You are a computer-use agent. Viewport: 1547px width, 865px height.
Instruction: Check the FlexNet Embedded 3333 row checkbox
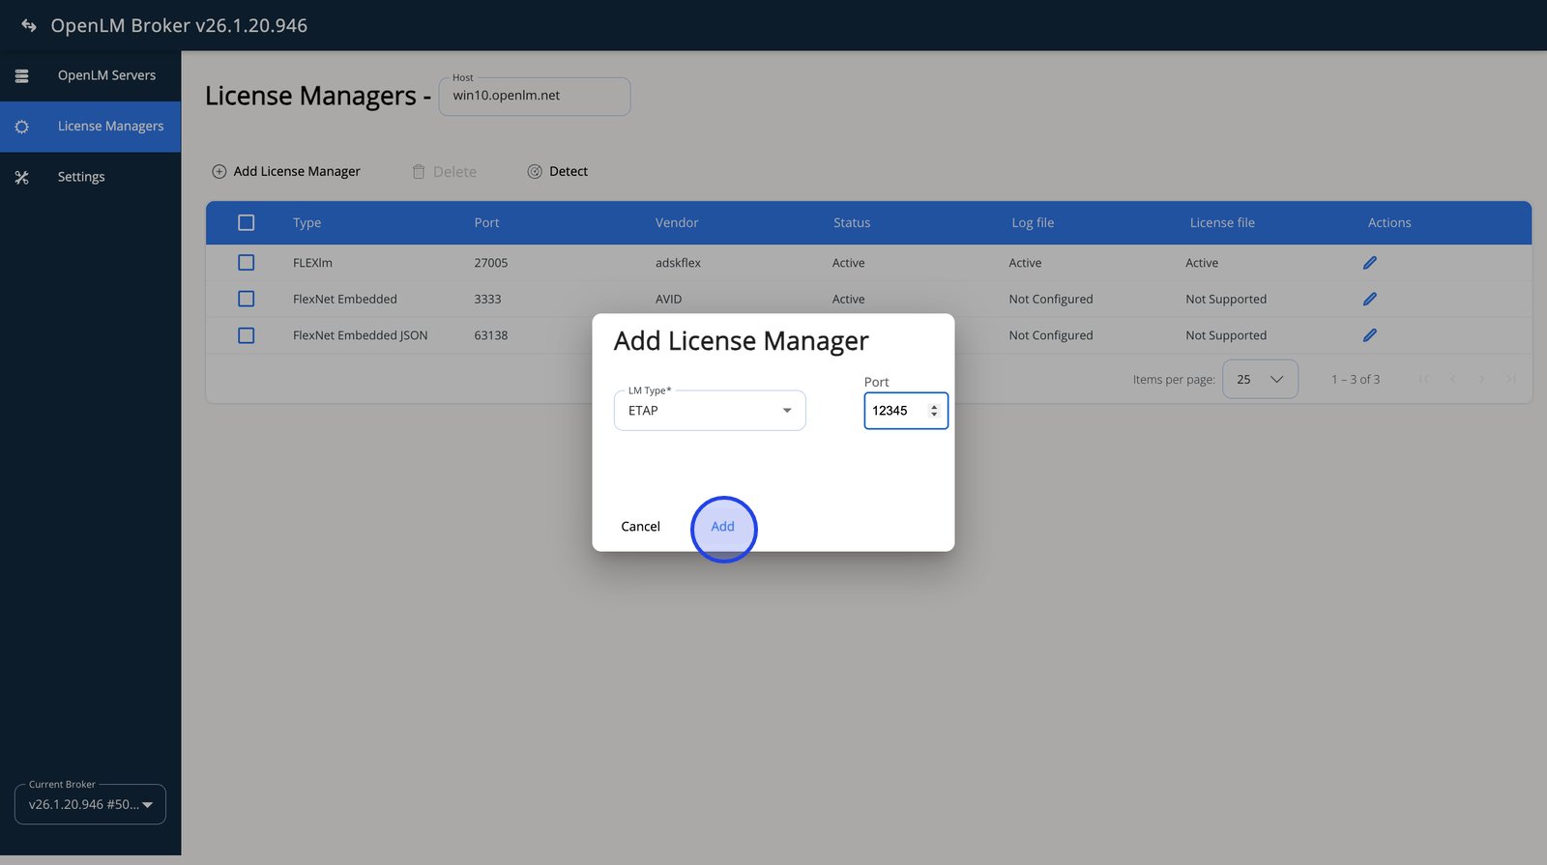[x=247, y=300]
